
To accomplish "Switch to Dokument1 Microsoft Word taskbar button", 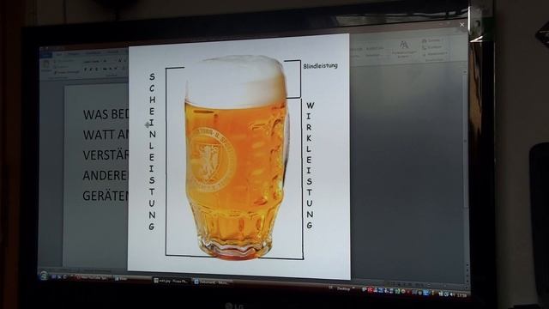I will point(212,282).
